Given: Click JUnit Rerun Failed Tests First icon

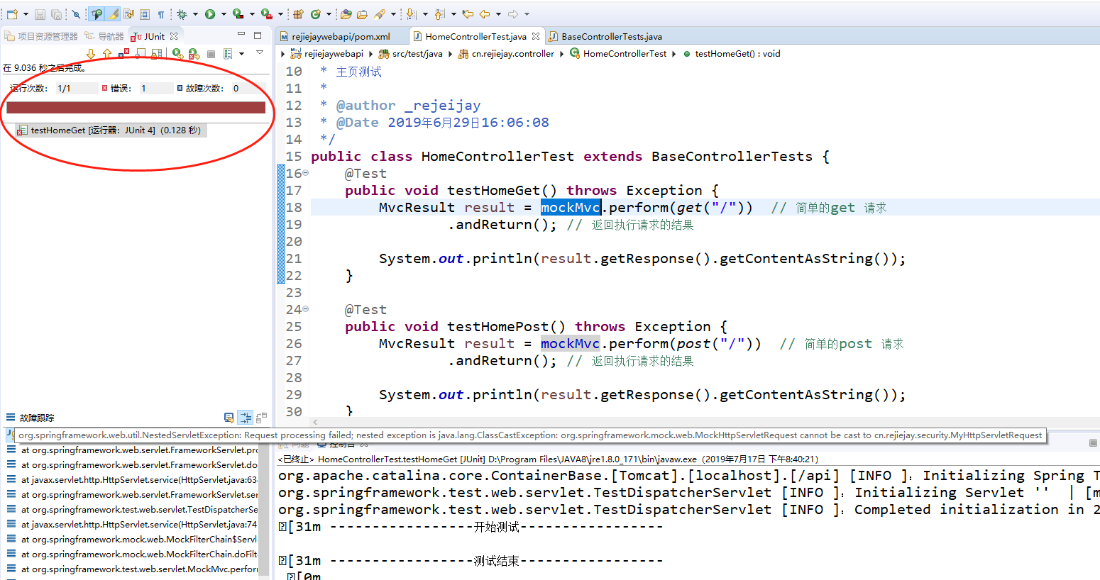Looking at the screenshot, I should click(194, 54).
